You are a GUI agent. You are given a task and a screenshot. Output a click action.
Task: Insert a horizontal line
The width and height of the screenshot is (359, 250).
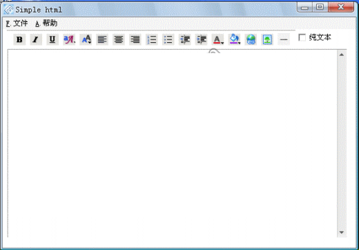[284, 39]
